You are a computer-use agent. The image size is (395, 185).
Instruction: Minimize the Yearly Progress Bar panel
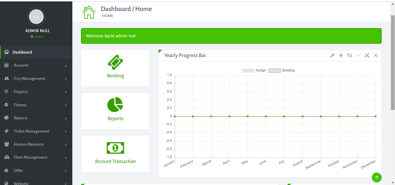[x=358, y=56]
